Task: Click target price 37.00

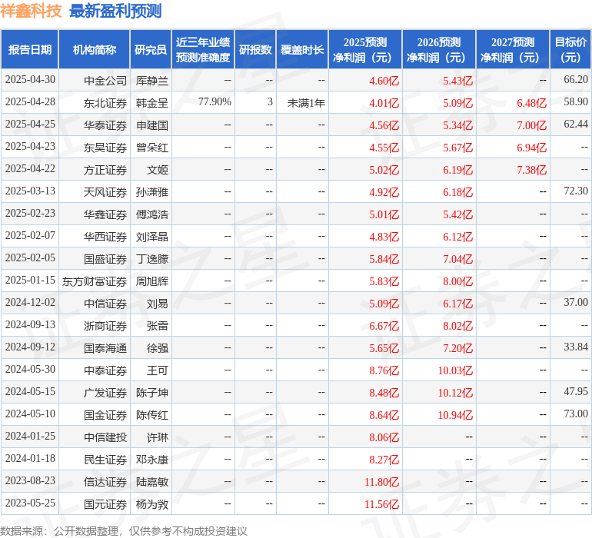Action: coord(576,302)
